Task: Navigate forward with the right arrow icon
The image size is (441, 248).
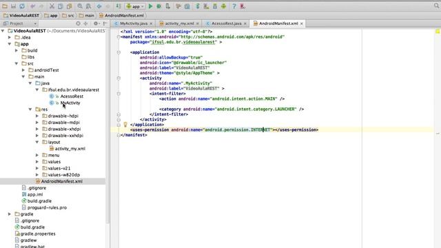Action: [x=107, y=6]
